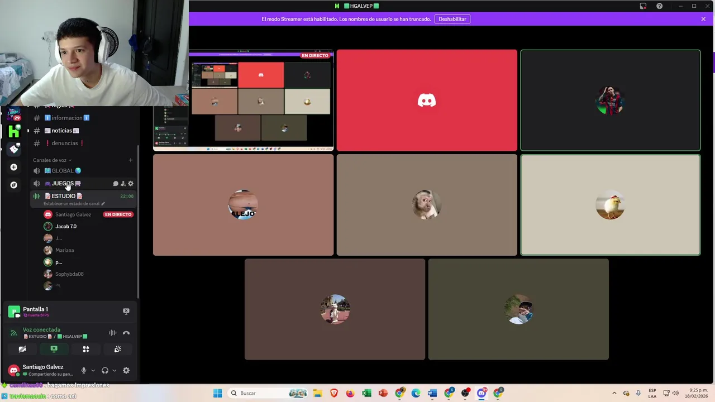Image resolution: width=715 pixels, height=402 pixels.
Task: Open Windows Start menu
Action: click(x=217, y=393)
